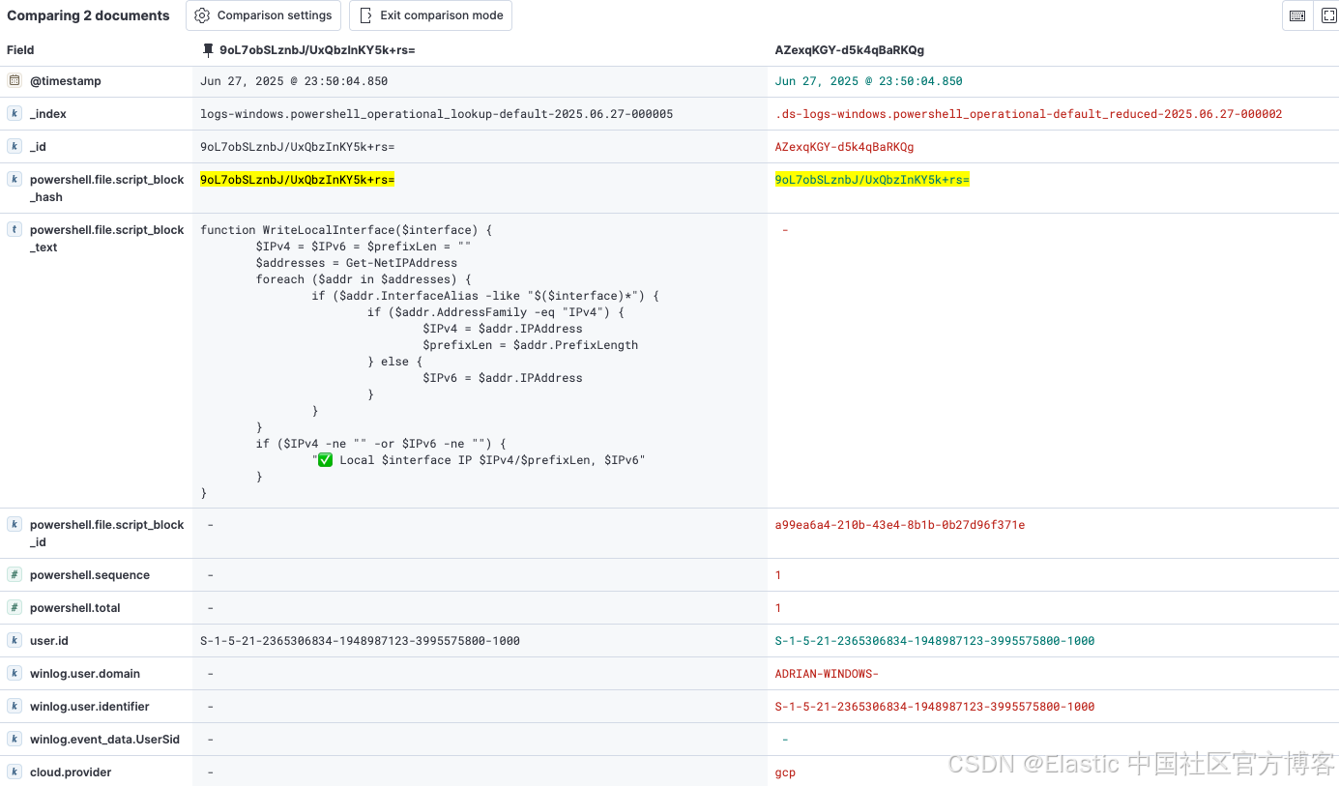Image resolution: width=1339 pixels, height=786 pixels.
Task: Click user.id keyword type icon
Action: (15, 640)
